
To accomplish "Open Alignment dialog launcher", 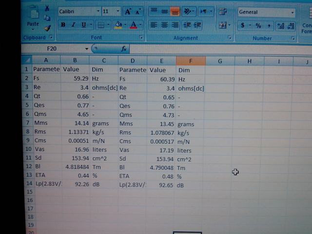I will [x=230, y=38].
